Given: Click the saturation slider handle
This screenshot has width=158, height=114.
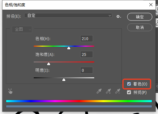Looking at the screenshot, I should [x=49, y=64].
